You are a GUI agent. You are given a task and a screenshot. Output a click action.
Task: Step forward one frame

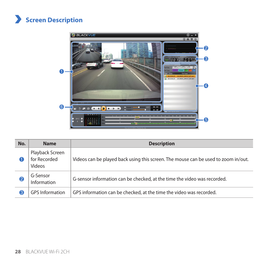click(x=113, y=108)
